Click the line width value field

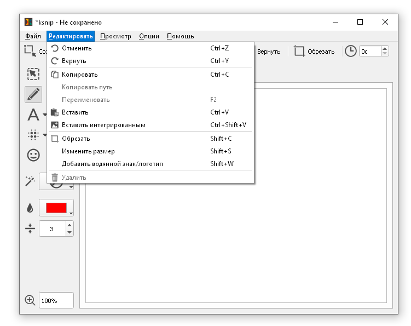52,228
